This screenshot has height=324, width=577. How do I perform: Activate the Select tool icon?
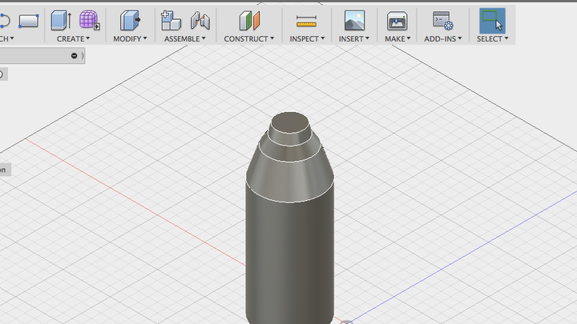tap(492, 21)
